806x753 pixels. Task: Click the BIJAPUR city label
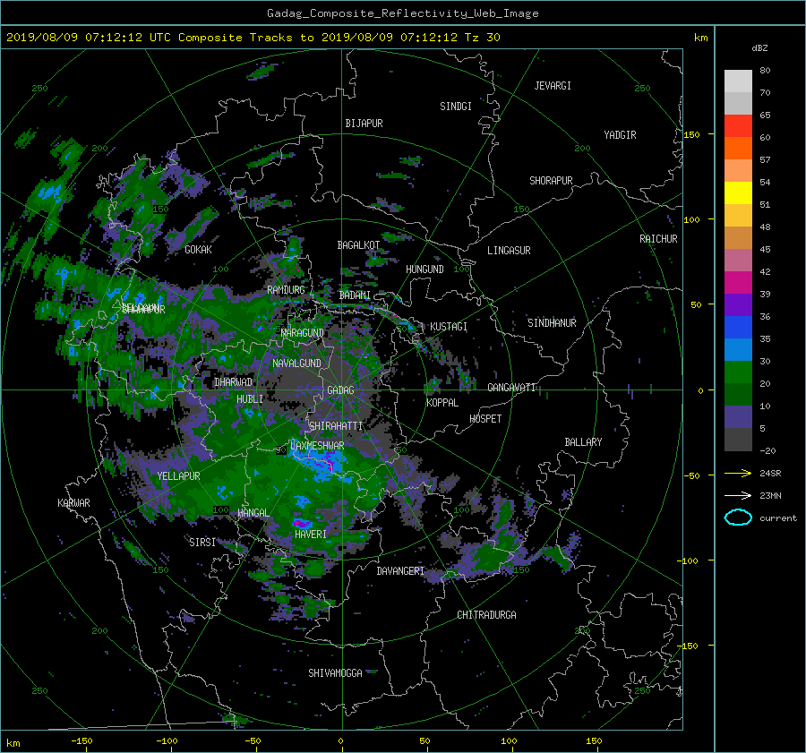pos(364,124)
